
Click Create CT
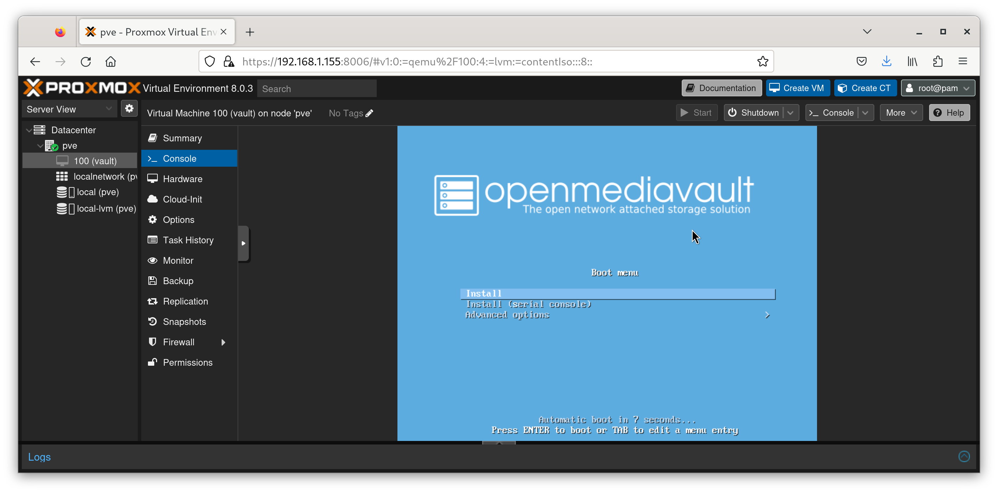(865, 88)
